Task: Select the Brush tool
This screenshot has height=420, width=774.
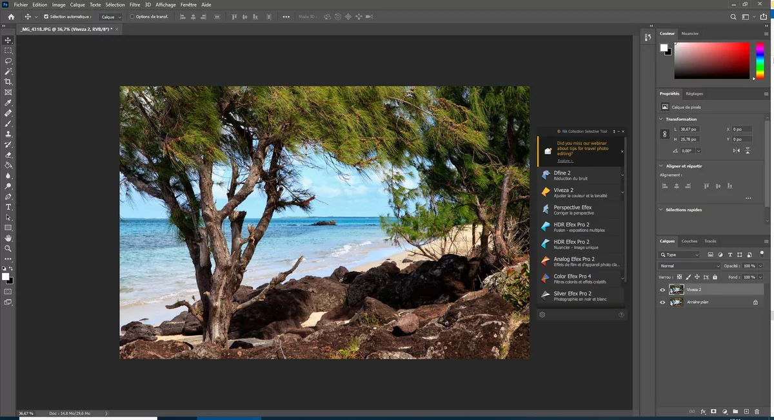Action: pyautogui.click(x=8, y=123)
